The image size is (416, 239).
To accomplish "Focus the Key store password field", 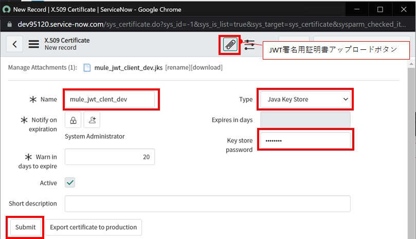I will point(305,141).
